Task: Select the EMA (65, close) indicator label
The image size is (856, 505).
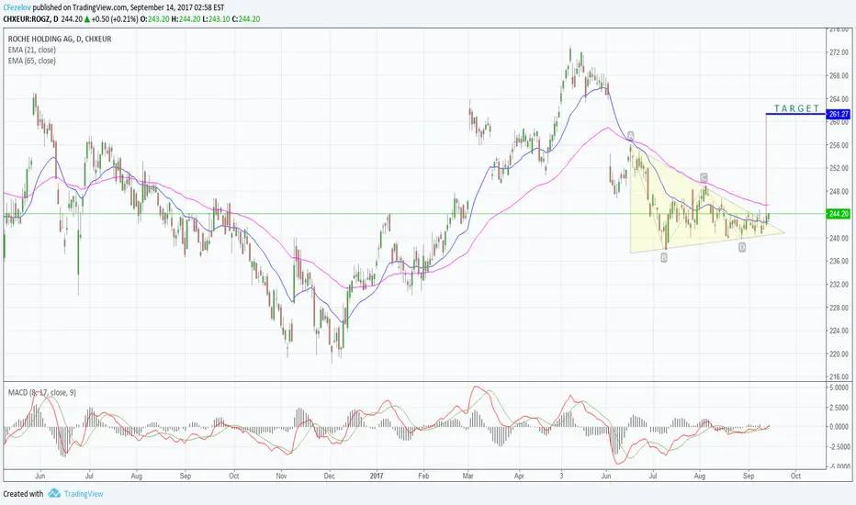Action: 31,61
